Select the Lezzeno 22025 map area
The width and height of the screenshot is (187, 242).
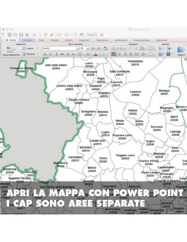coord(135,93)
